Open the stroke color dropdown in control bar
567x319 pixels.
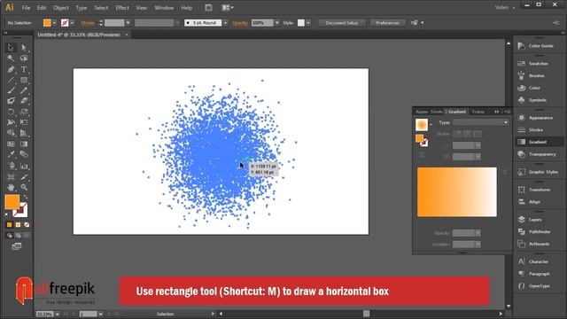(72, 23)
